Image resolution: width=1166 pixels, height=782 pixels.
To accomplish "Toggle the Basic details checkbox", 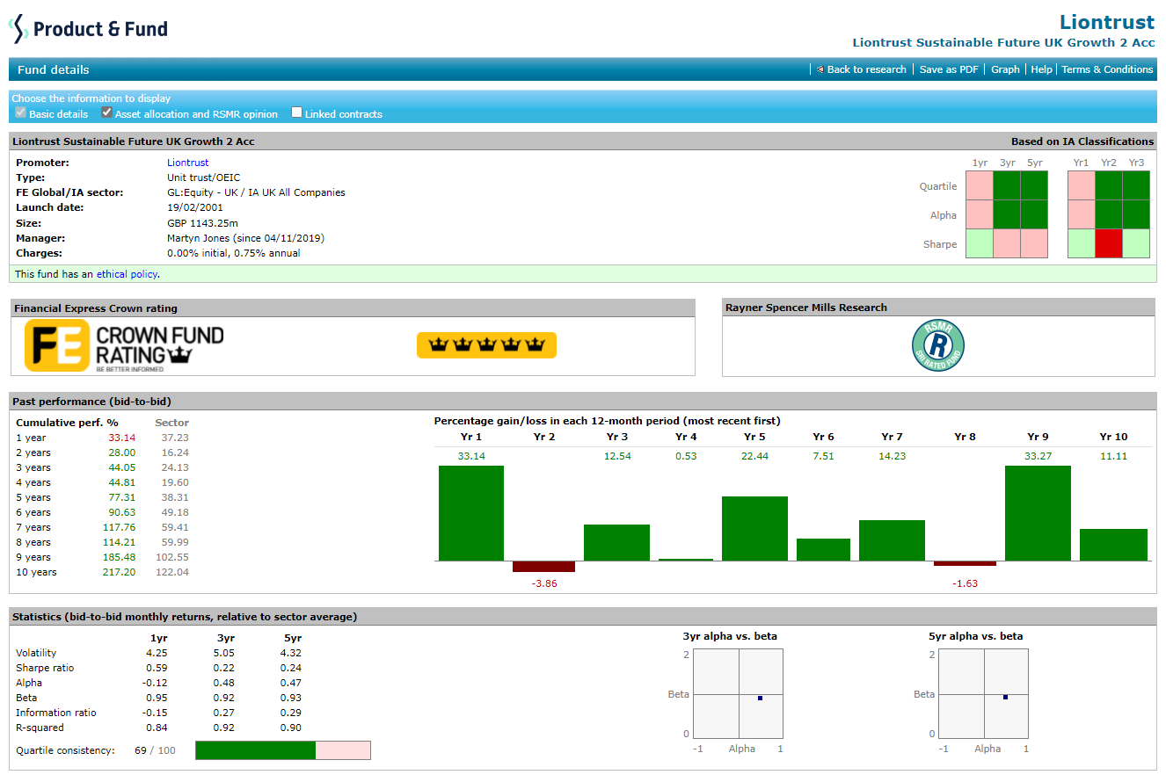I will click(x=21, y=112).
